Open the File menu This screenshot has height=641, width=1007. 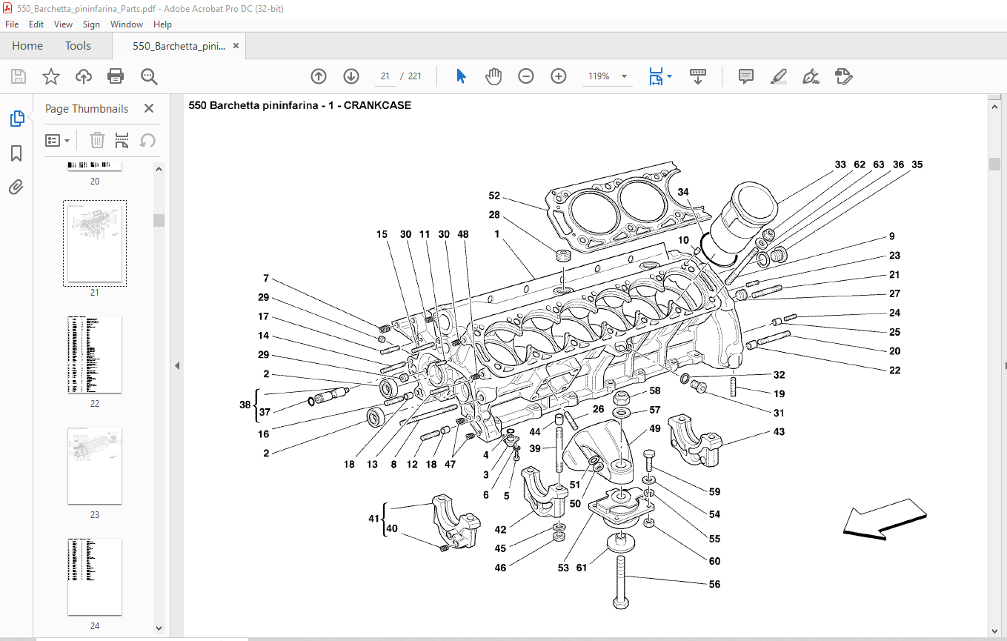12,24
